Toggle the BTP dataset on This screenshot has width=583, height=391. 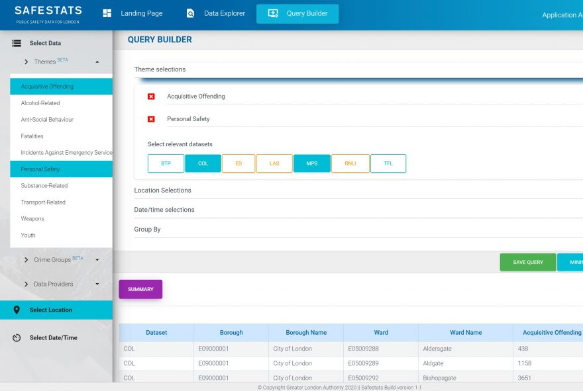[x=166, y=163]
